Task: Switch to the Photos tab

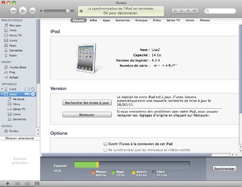Action: [204, 20]
